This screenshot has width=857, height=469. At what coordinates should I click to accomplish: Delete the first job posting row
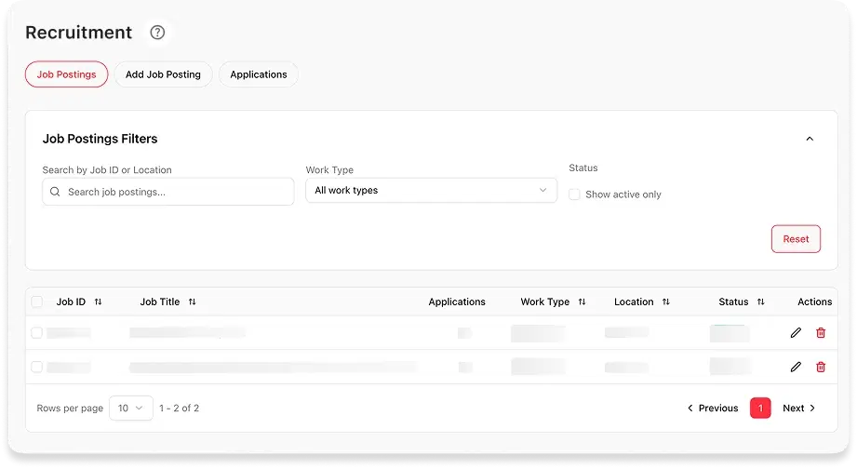coord(821,332)
